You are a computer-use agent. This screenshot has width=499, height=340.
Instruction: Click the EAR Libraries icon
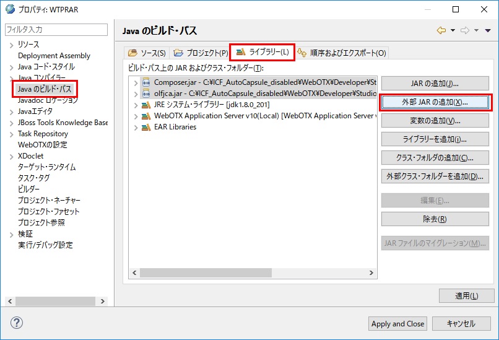[x=146, y=127]
